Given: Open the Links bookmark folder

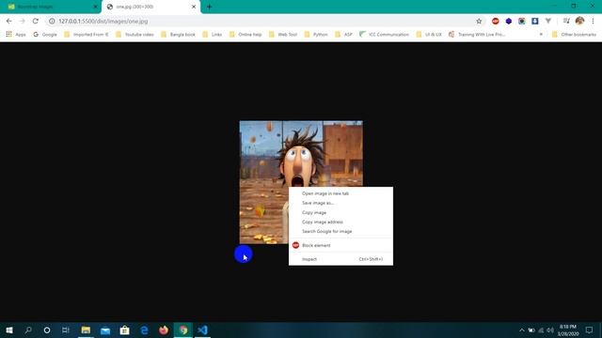Looking at the screenshot, I should [213, 34].
